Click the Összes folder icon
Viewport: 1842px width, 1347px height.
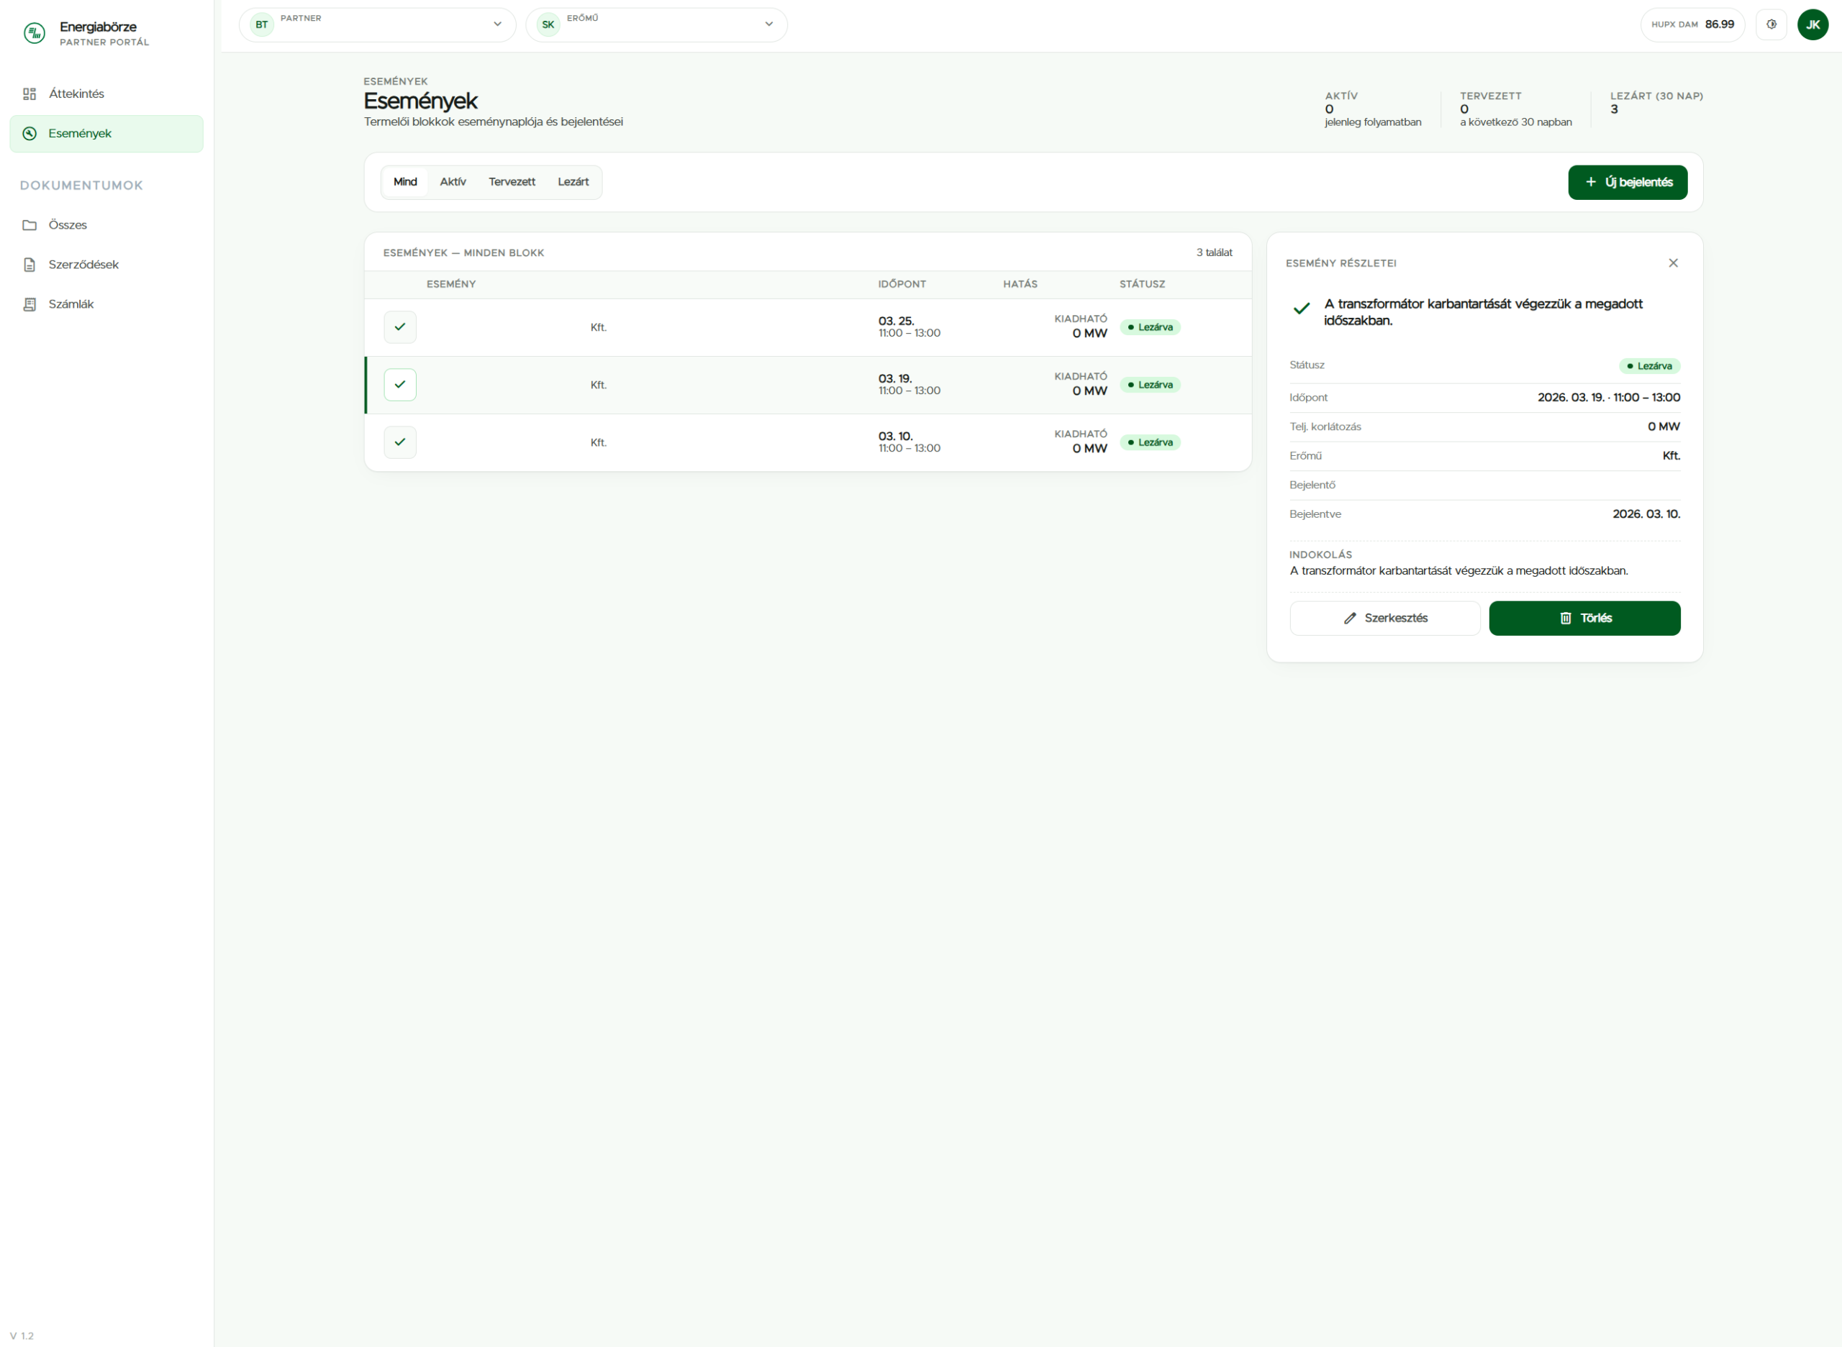pyautogui.click(x=30, y=225)
